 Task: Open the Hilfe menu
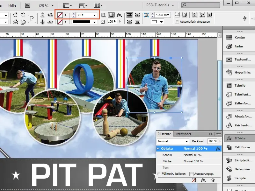12,5
